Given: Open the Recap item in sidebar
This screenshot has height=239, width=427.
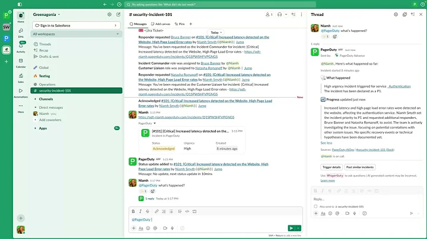Looking at the screenshot, I should [43, 50].
